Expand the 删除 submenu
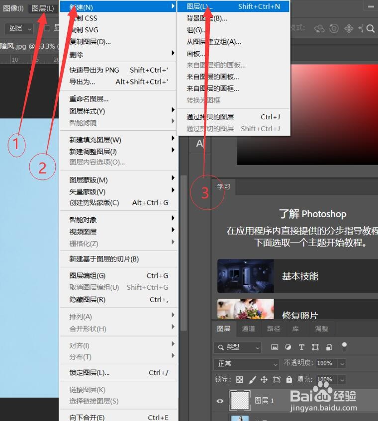The height and width of the screenshot is (421, 378). [x=118, y=54]
